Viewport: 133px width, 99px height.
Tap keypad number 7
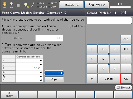[92, 49]
